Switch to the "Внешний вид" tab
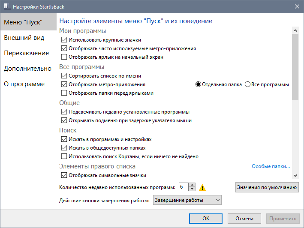The width and height of the screenshot is (304, 228). 24,38
